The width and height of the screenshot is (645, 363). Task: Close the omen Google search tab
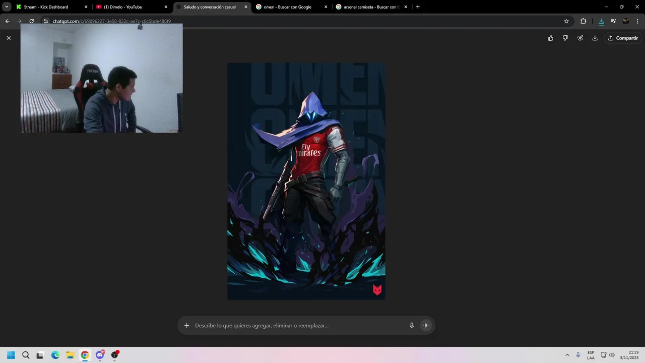tap(326, 7)
